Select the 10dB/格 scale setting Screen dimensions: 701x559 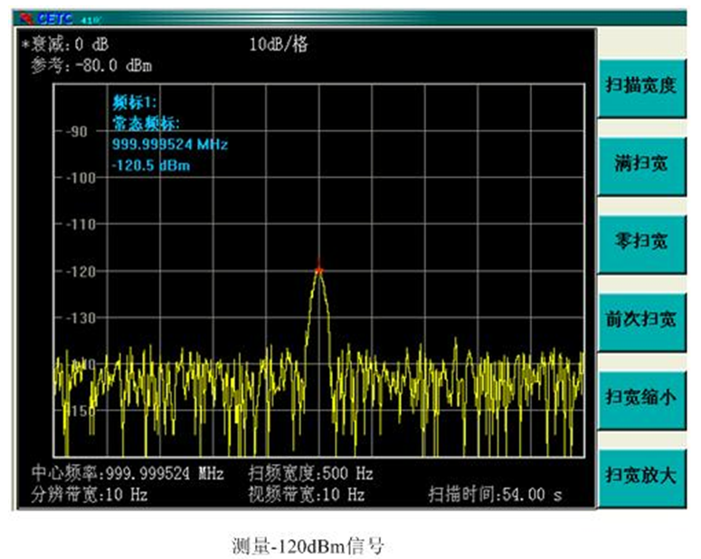(278, 43)
